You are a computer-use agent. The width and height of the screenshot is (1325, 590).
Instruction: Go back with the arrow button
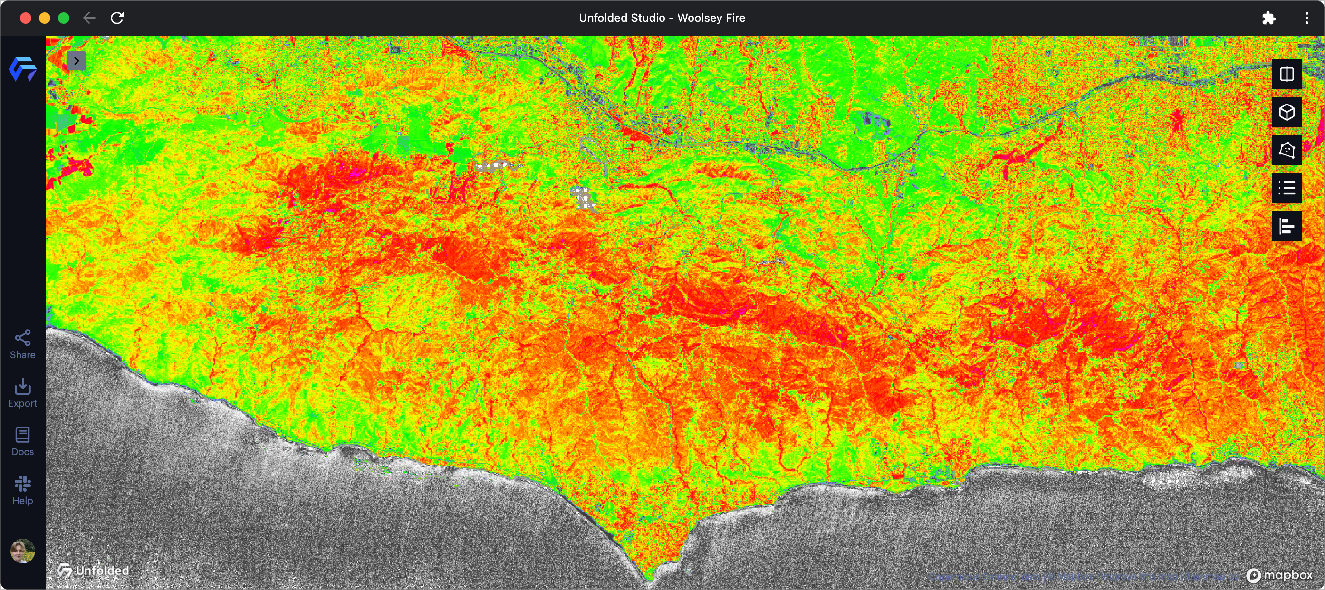coord(89,18)
